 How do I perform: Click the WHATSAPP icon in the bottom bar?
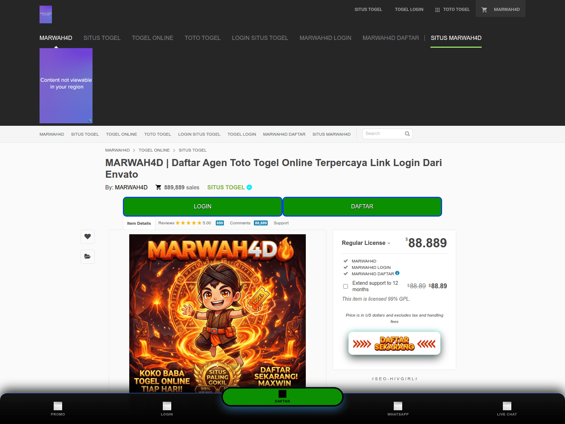pos(398,406)
